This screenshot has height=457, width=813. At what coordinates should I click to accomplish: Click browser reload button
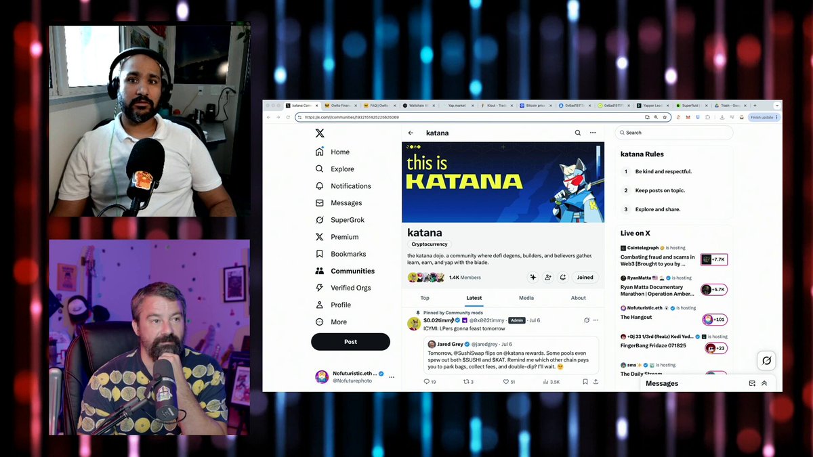(288, 117)
